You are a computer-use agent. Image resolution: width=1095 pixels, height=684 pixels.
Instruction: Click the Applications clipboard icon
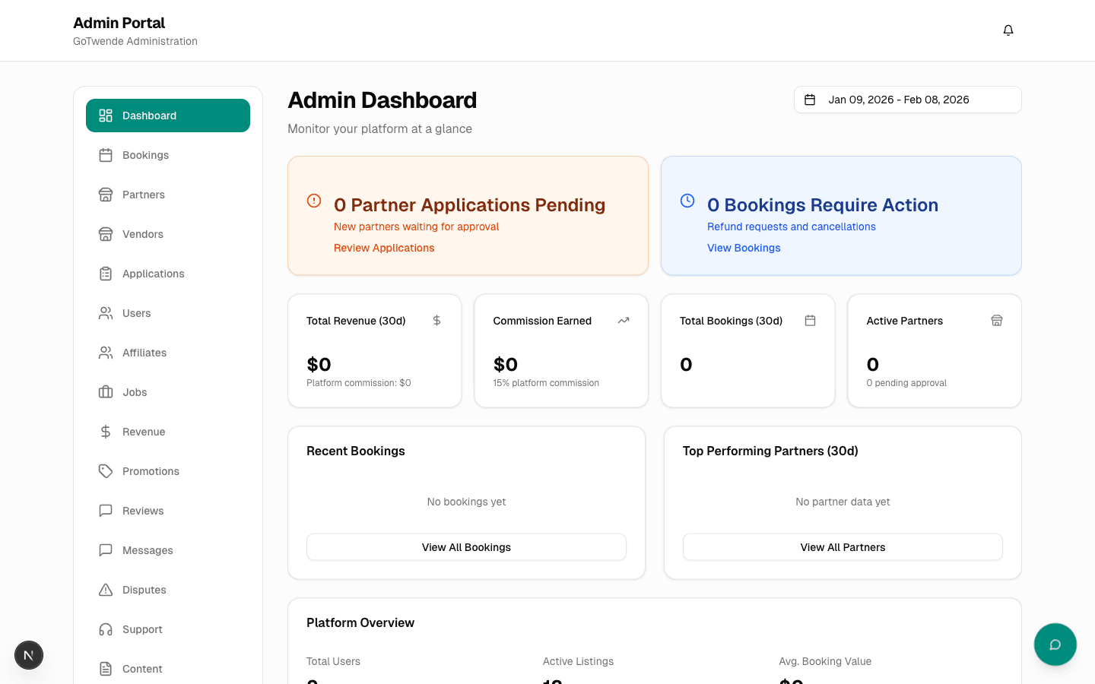point(105,274)
